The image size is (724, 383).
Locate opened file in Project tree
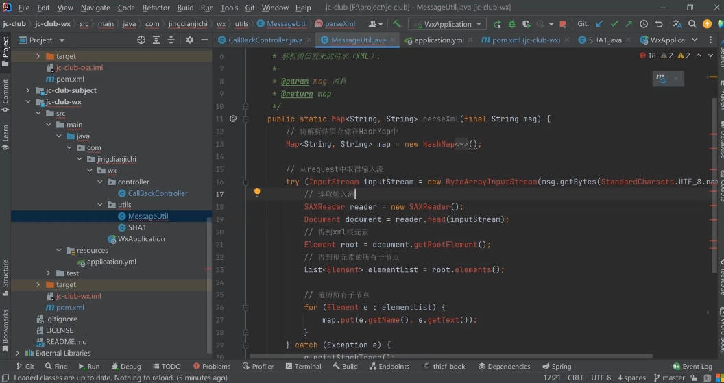[x=141, y=40]
